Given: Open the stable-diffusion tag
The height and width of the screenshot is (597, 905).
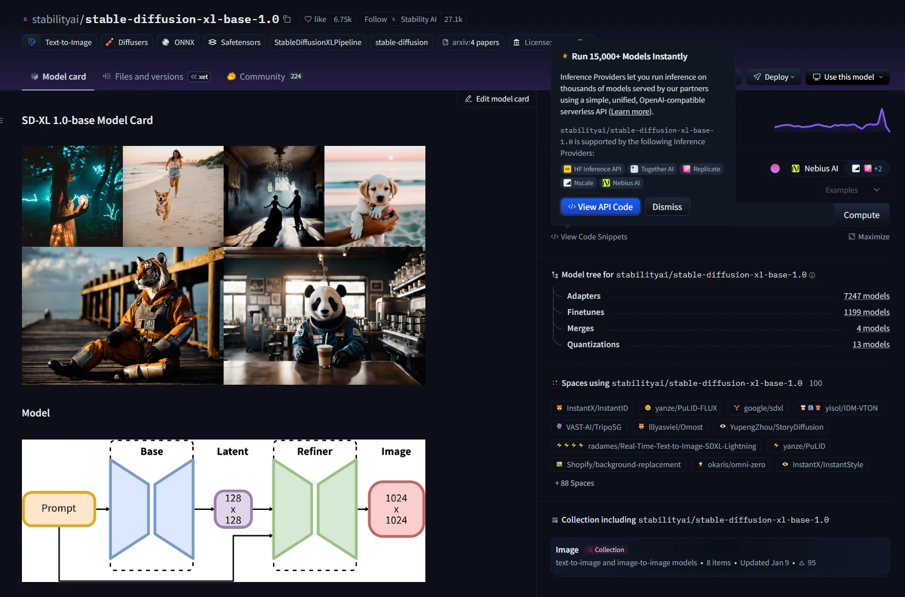Looking at the screenshot, I should point(402,42).
